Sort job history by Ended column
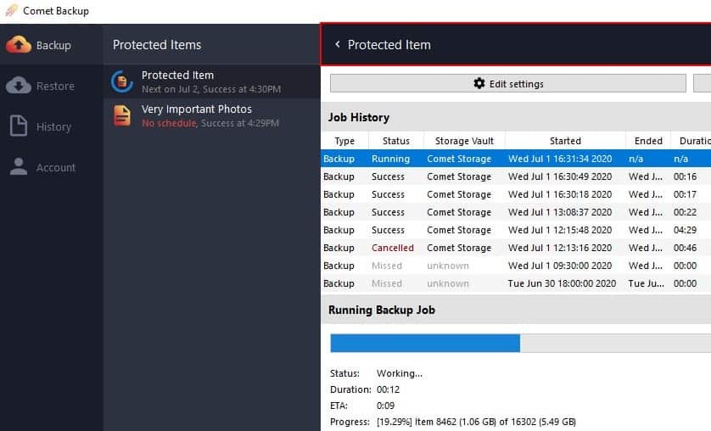The height and width of the screenshot is (431, 711). (648, 141)
